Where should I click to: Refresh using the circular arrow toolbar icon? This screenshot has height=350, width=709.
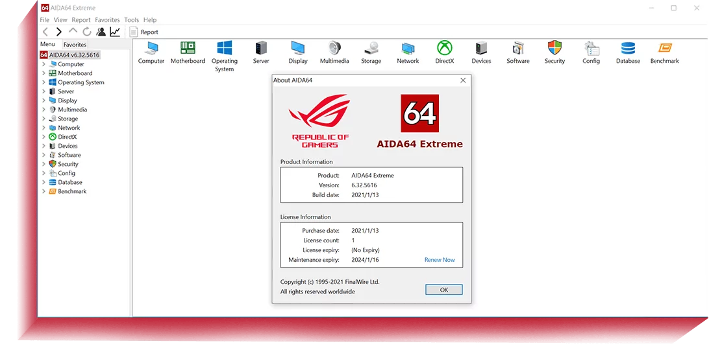(87, 32)
